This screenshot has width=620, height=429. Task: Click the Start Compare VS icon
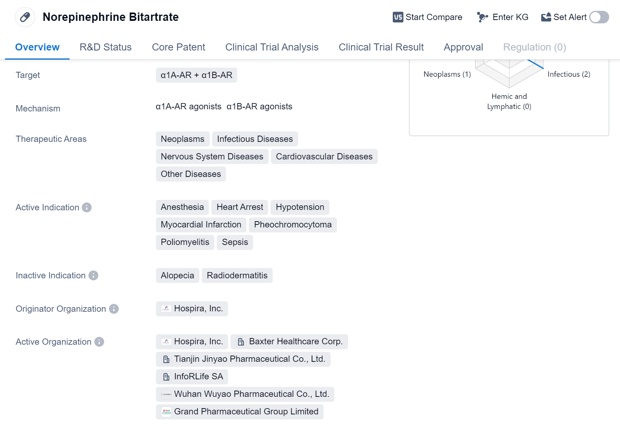(398, 17)
